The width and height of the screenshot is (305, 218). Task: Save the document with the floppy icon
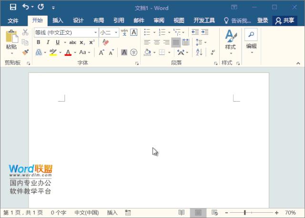[13, 7]
